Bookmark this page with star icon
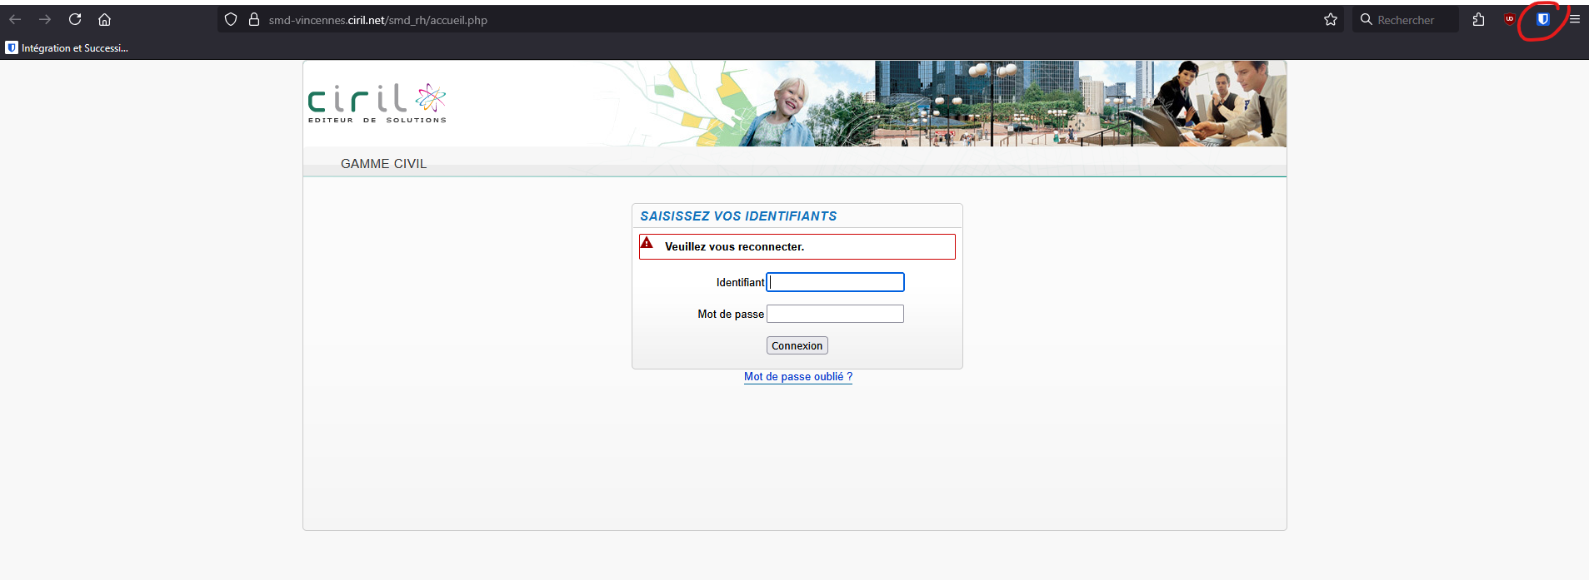This screenshot has height=580, width=1589. (1331, 19)
